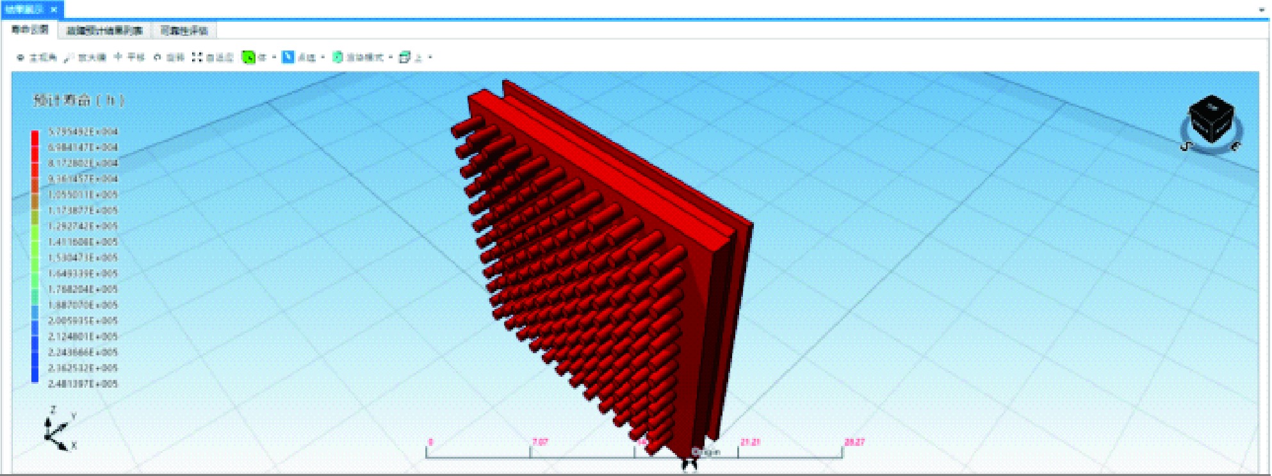Click the blue 点选 pick-select icon
The image size is (1272, 476).
288,58
